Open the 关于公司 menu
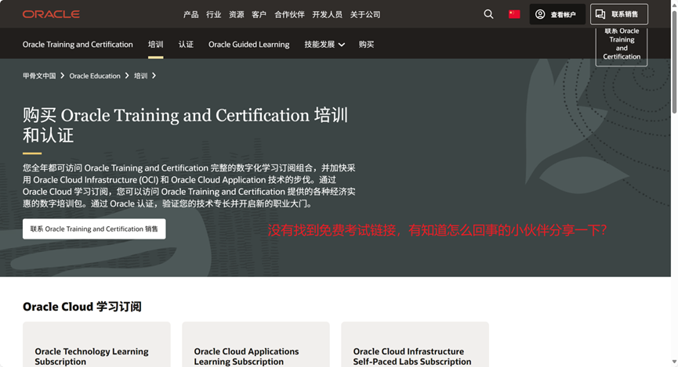The height and width of the screenshot is (367, 678). [365, 15]
